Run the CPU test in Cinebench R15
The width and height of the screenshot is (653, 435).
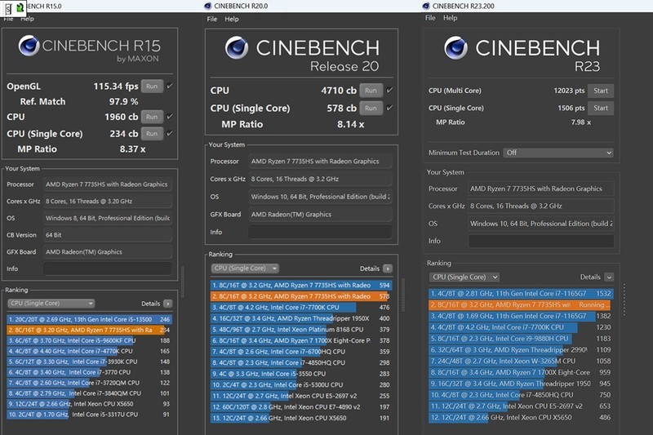click(152, 117)
